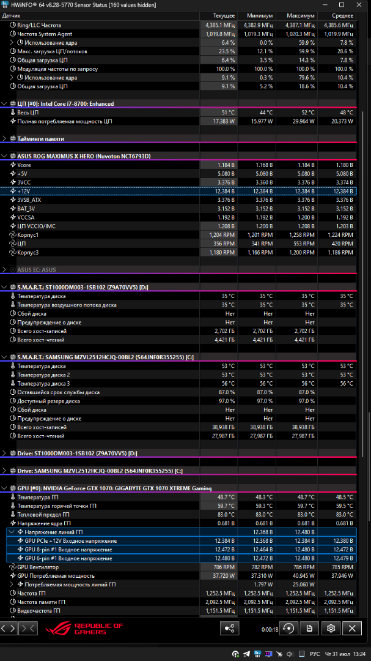Click the Среднее column header
Viewport: 371px width, 661px height.
[336, 15]
